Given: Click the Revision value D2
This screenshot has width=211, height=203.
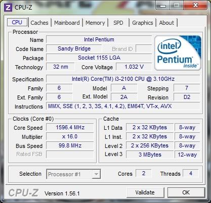Looking at the screenshot, I should (187, 97).
